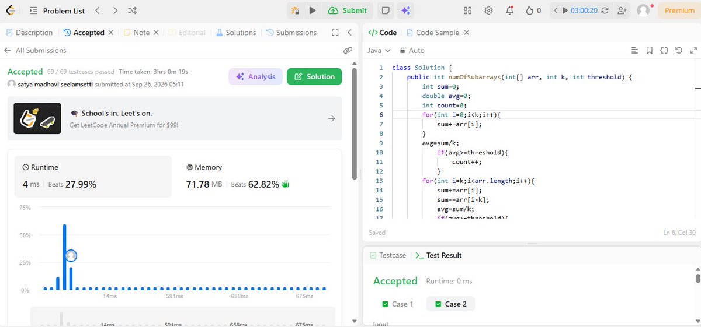The height and width of the screenshot is (327, 701).
Task: Open the notes sticky icon
Action: [385, 10]
